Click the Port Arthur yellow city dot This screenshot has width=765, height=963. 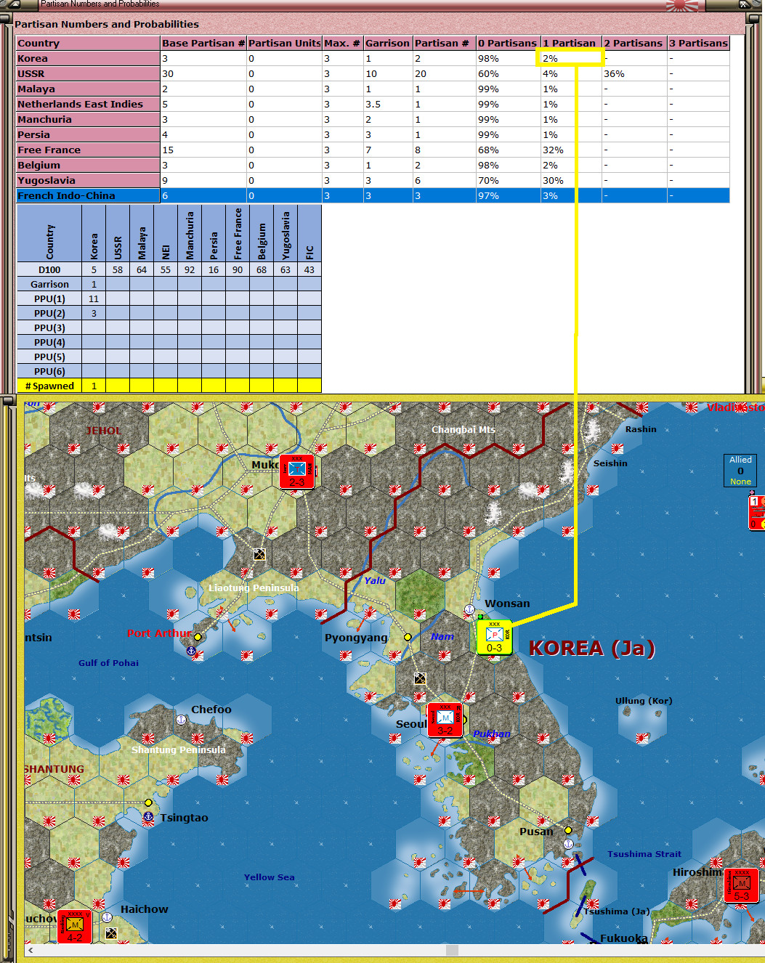point(198,637)
